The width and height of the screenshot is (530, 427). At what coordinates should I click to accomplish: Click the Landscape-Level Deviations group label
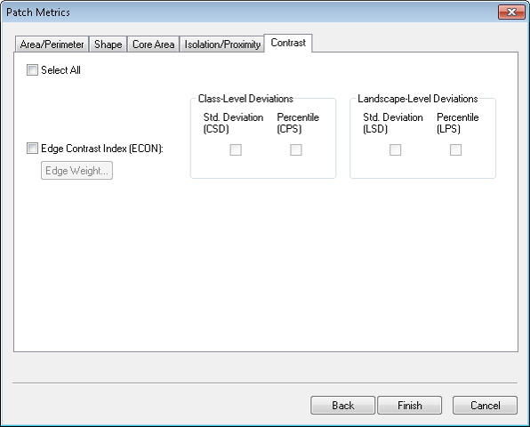click(x=418, y=99)
